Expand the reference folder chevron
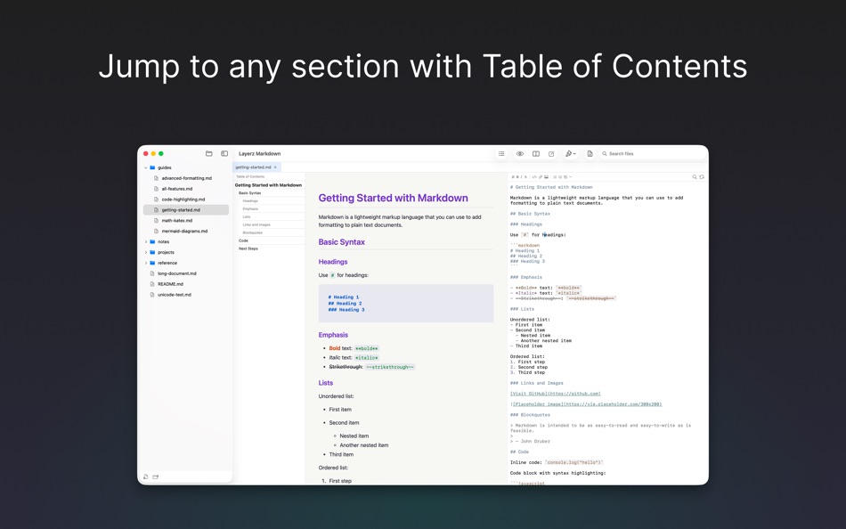Viewport: 846px width, 529px height. (146, 263)
